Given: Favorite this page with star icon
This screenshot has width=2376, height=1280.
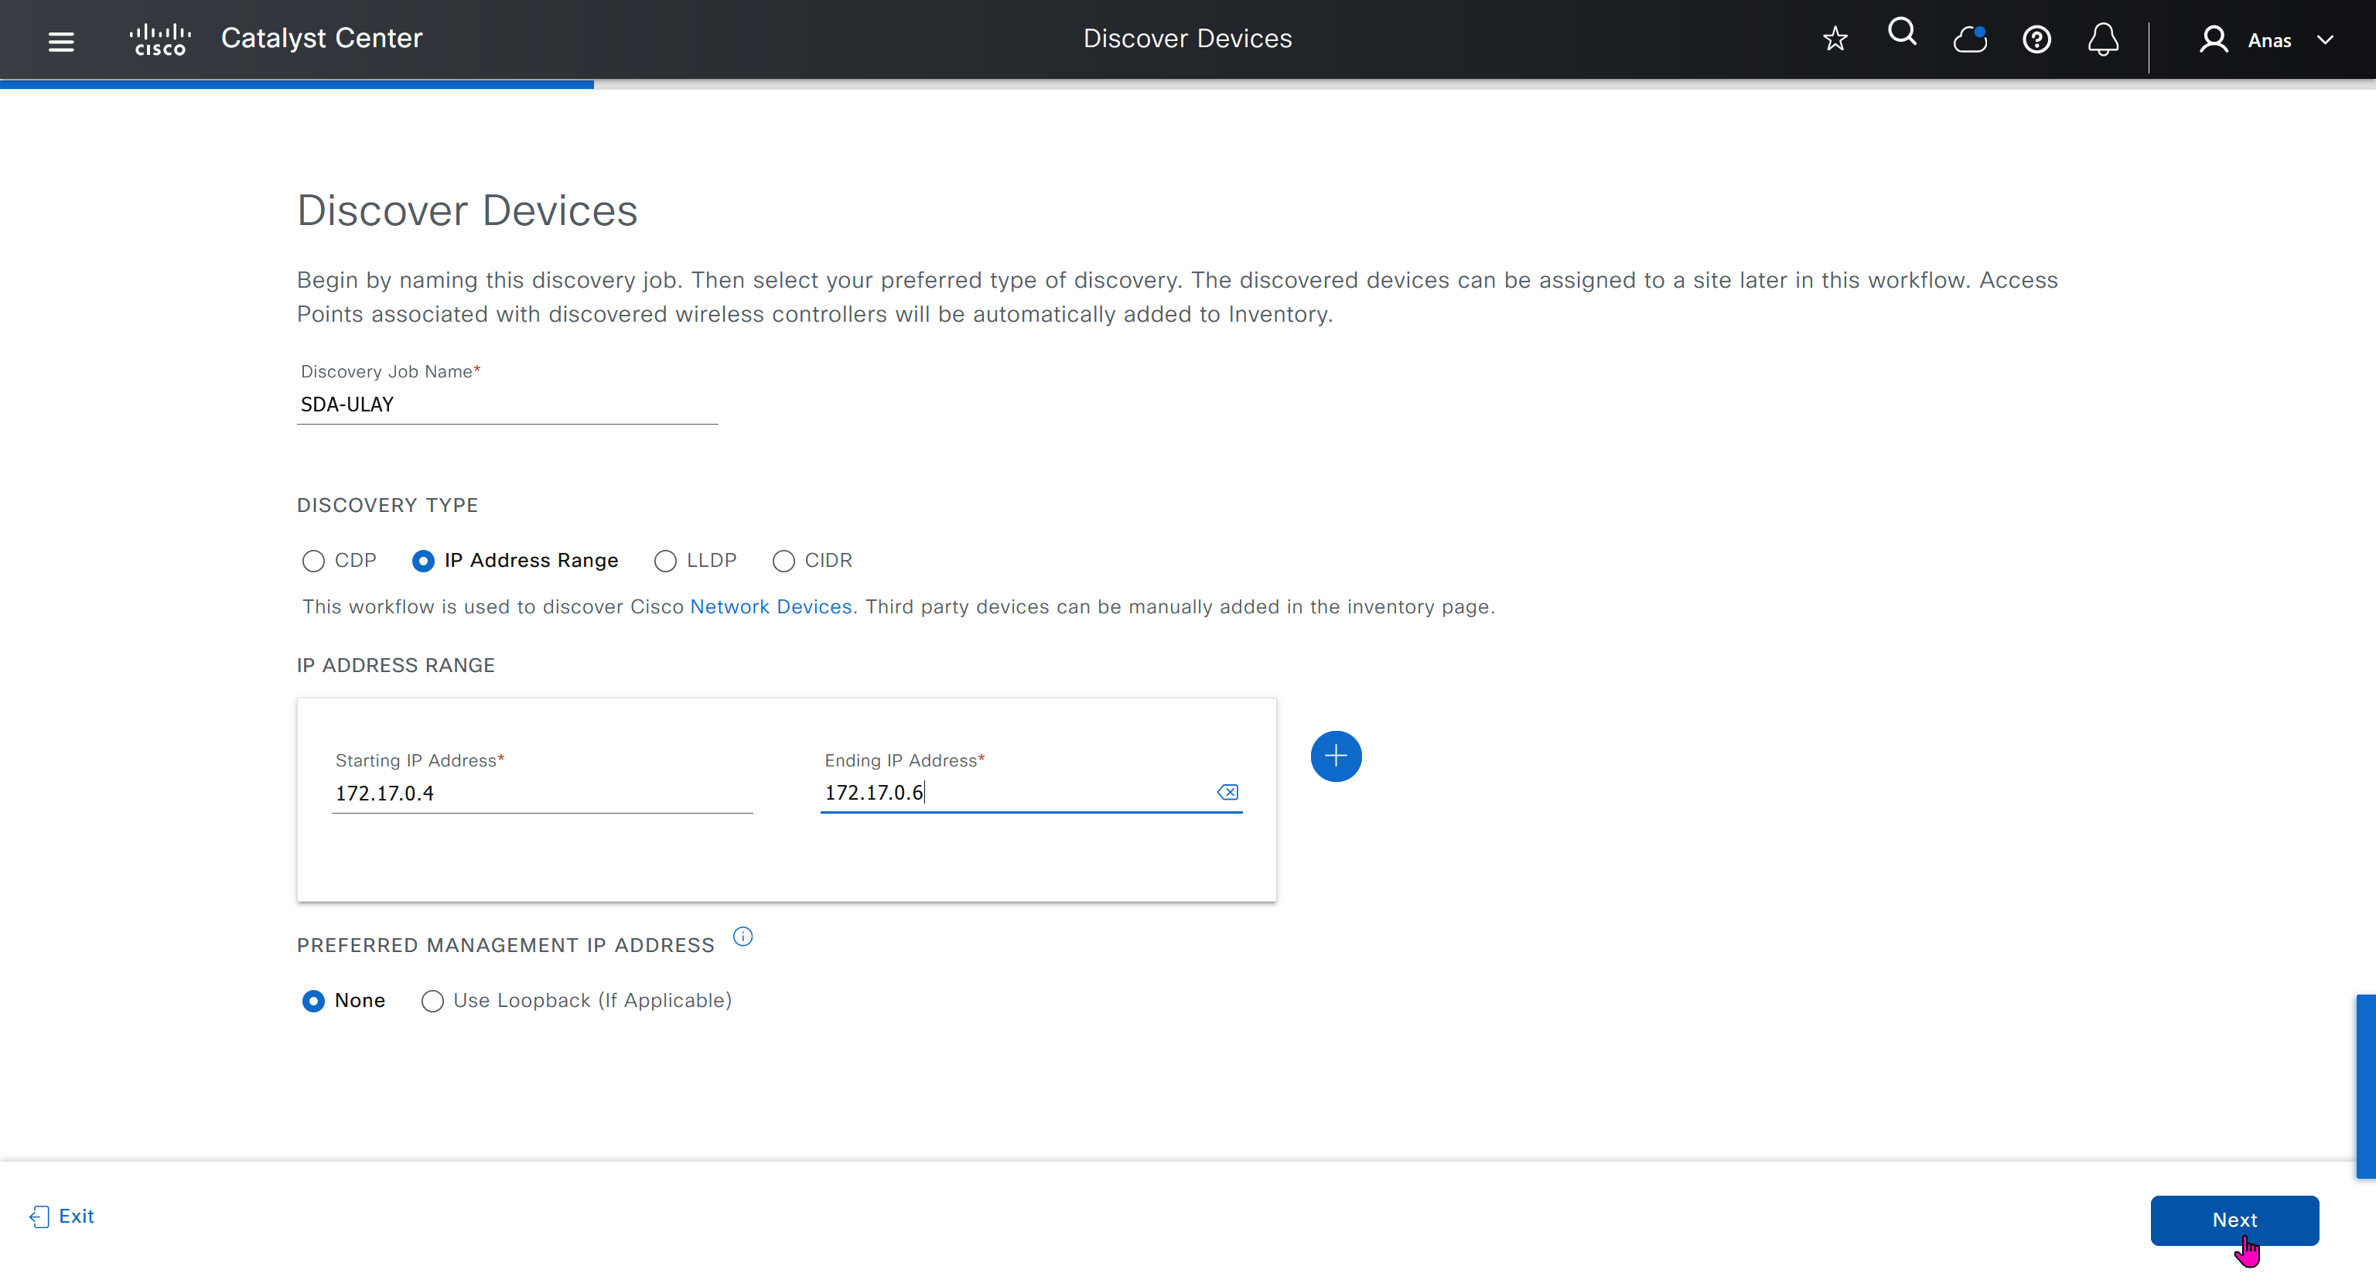Looking at the screenshot, I should 1835,39.
